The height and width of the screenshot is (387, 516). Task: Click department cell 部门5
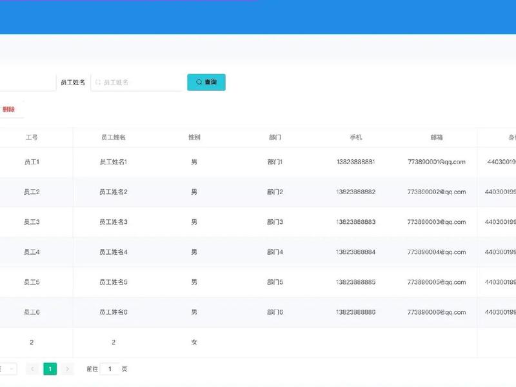click(275, 283)
